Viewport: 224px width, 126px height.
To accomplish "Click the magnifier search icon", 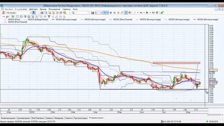I will (x=73, y=13).
